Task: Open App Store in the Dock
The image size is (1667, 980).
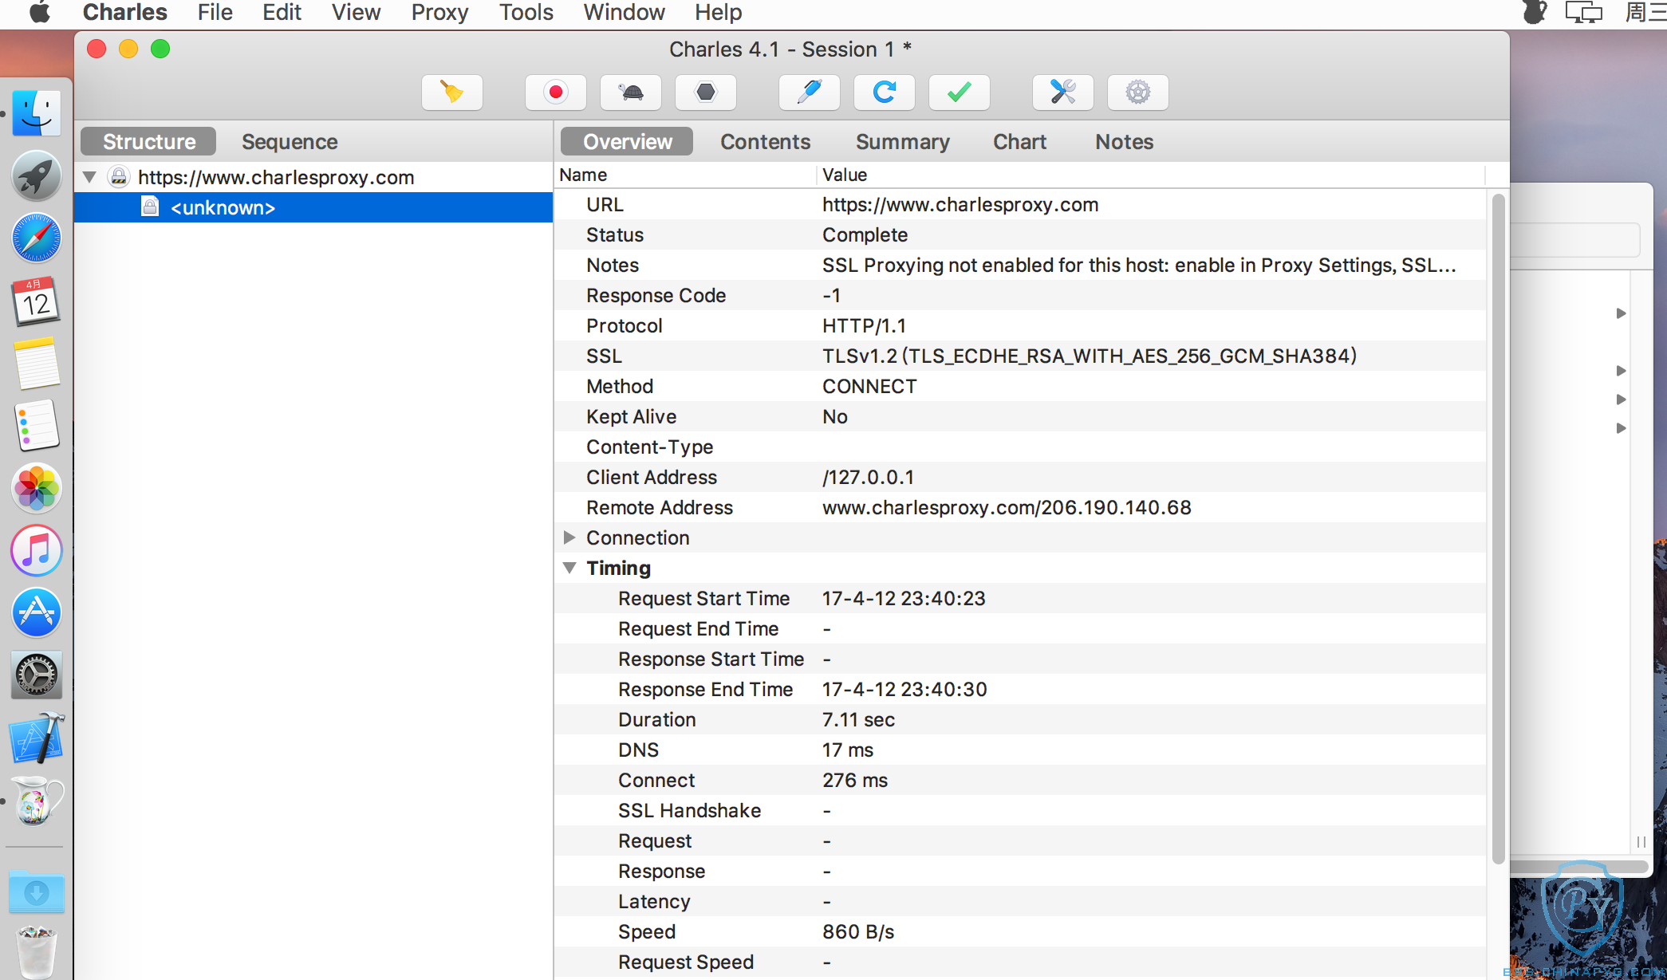Action: click(36, 612)
